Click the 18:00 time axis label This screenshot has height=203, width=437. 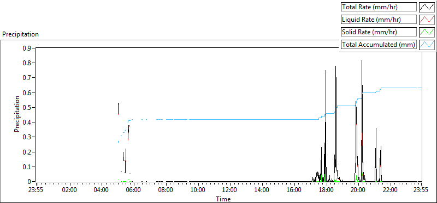[326, 190]
